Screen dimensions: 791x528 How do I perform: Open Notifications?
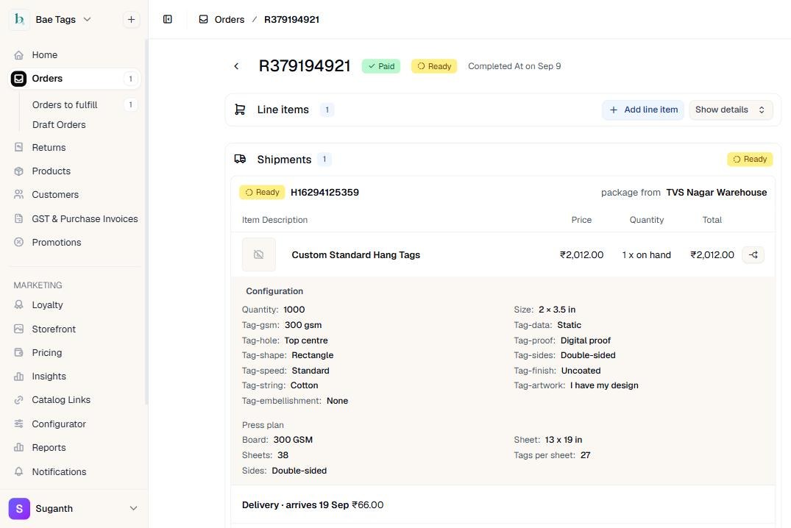(59, 471)
